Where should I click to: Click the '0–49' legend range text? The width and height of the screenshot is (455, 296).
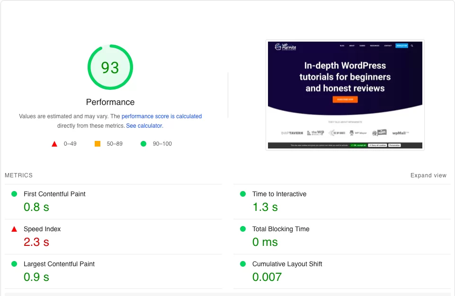70,144
